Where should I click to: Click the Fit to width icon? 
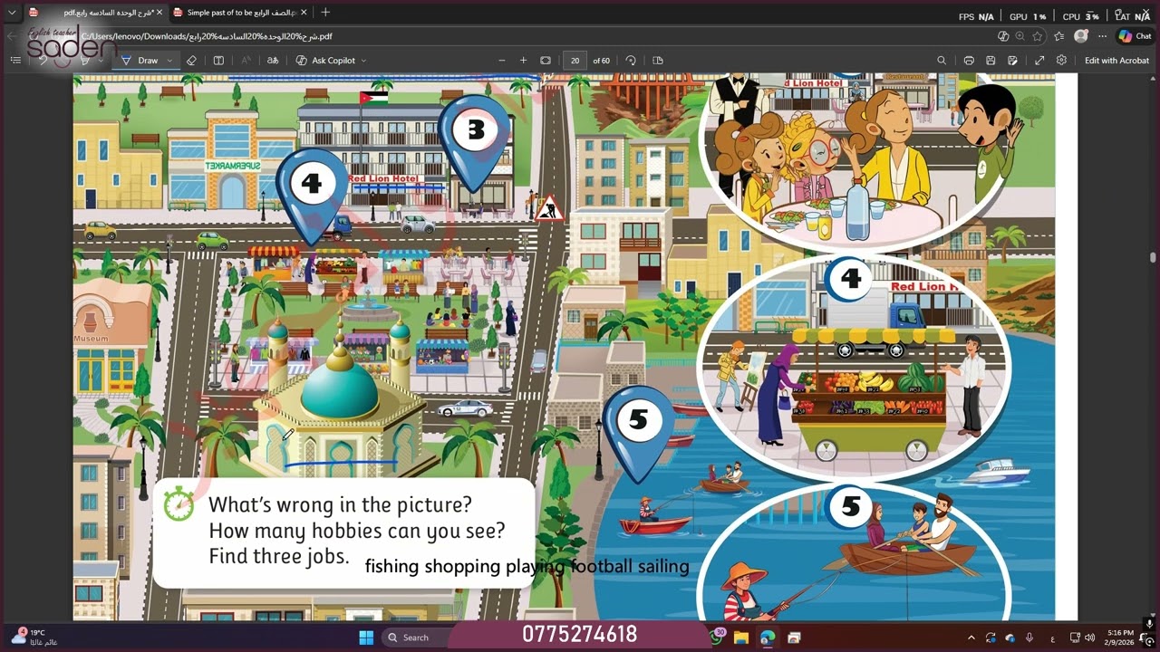pyautogui.click(x=546, y=61)
